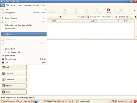
Task: Click the Not Junk toolbar button
Action: click(x=98, y=11)
